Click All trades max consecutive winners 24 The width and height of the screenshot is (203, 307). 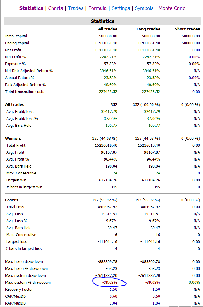pos(115,173)
